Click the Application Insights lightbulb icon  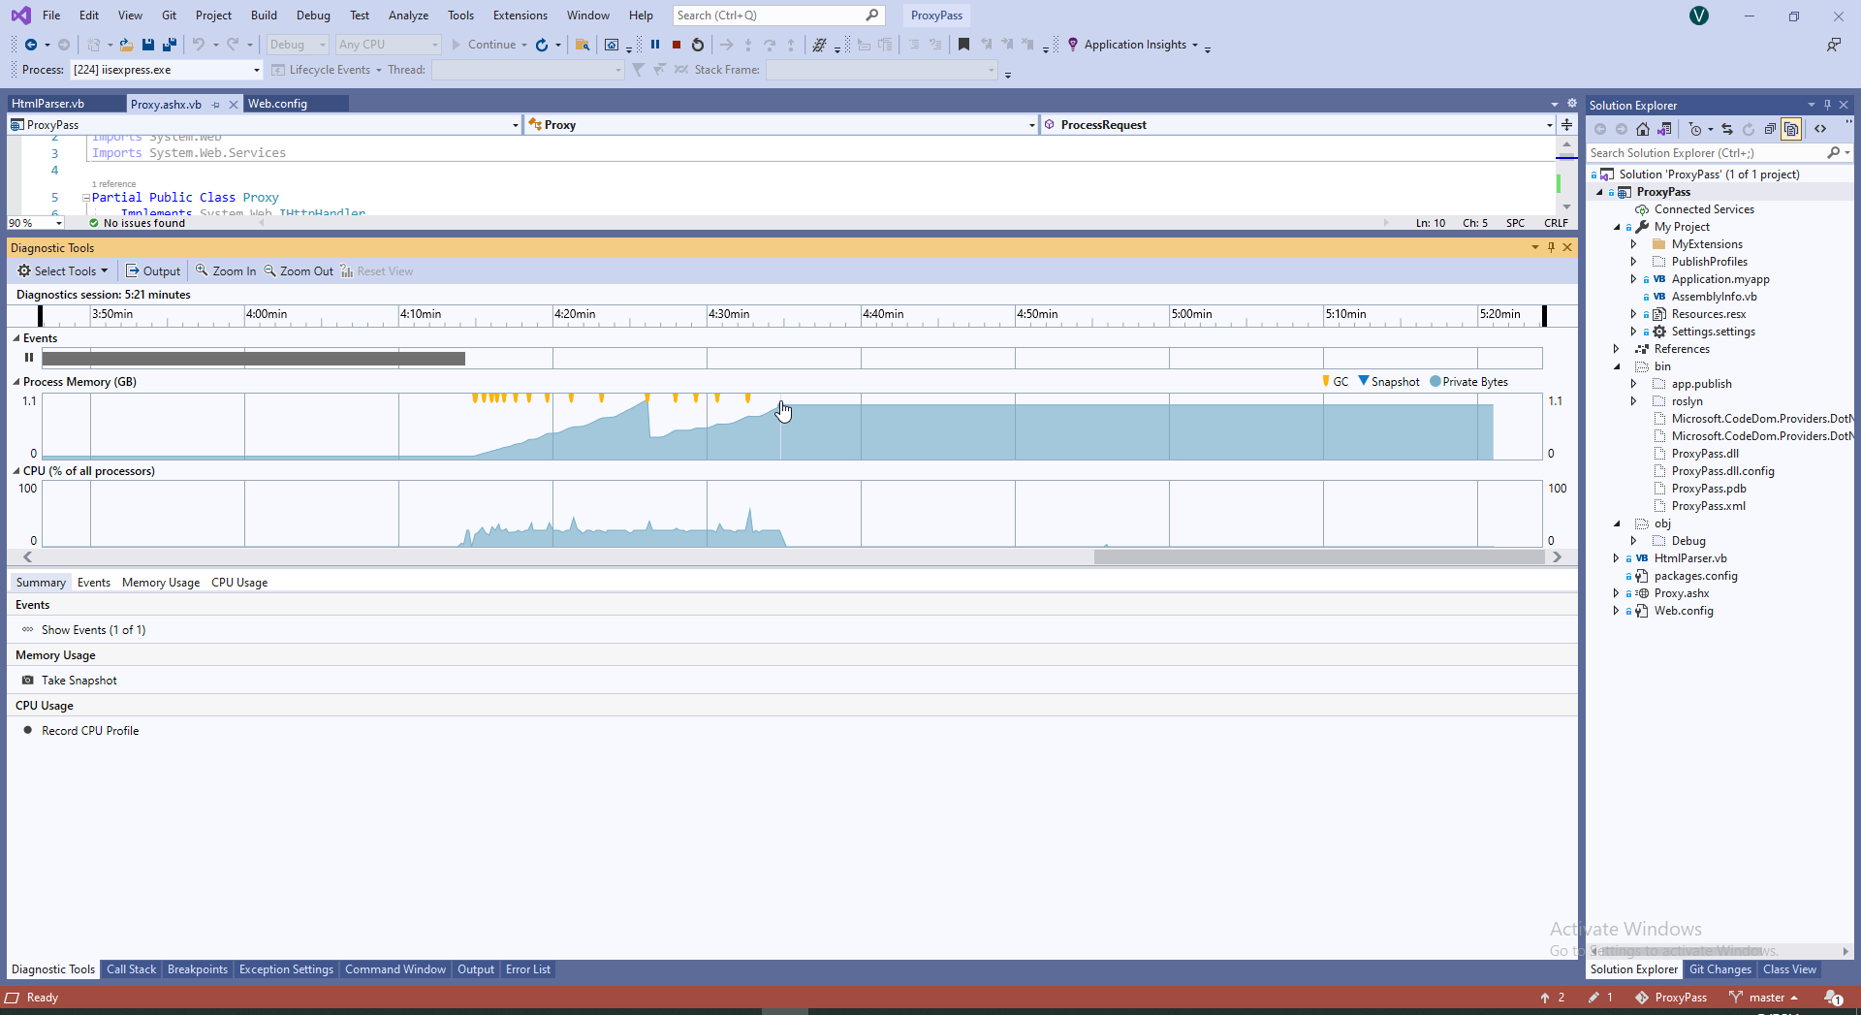(1073, 45)
